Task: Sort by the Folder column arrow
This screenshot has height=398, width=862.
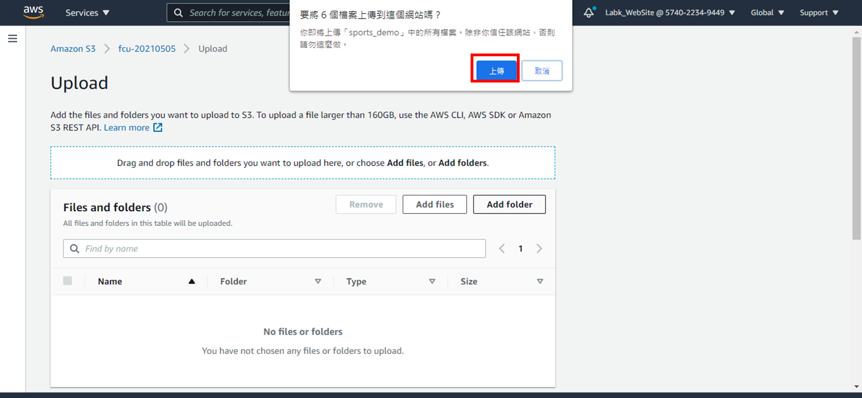Action: click(318, 281)
